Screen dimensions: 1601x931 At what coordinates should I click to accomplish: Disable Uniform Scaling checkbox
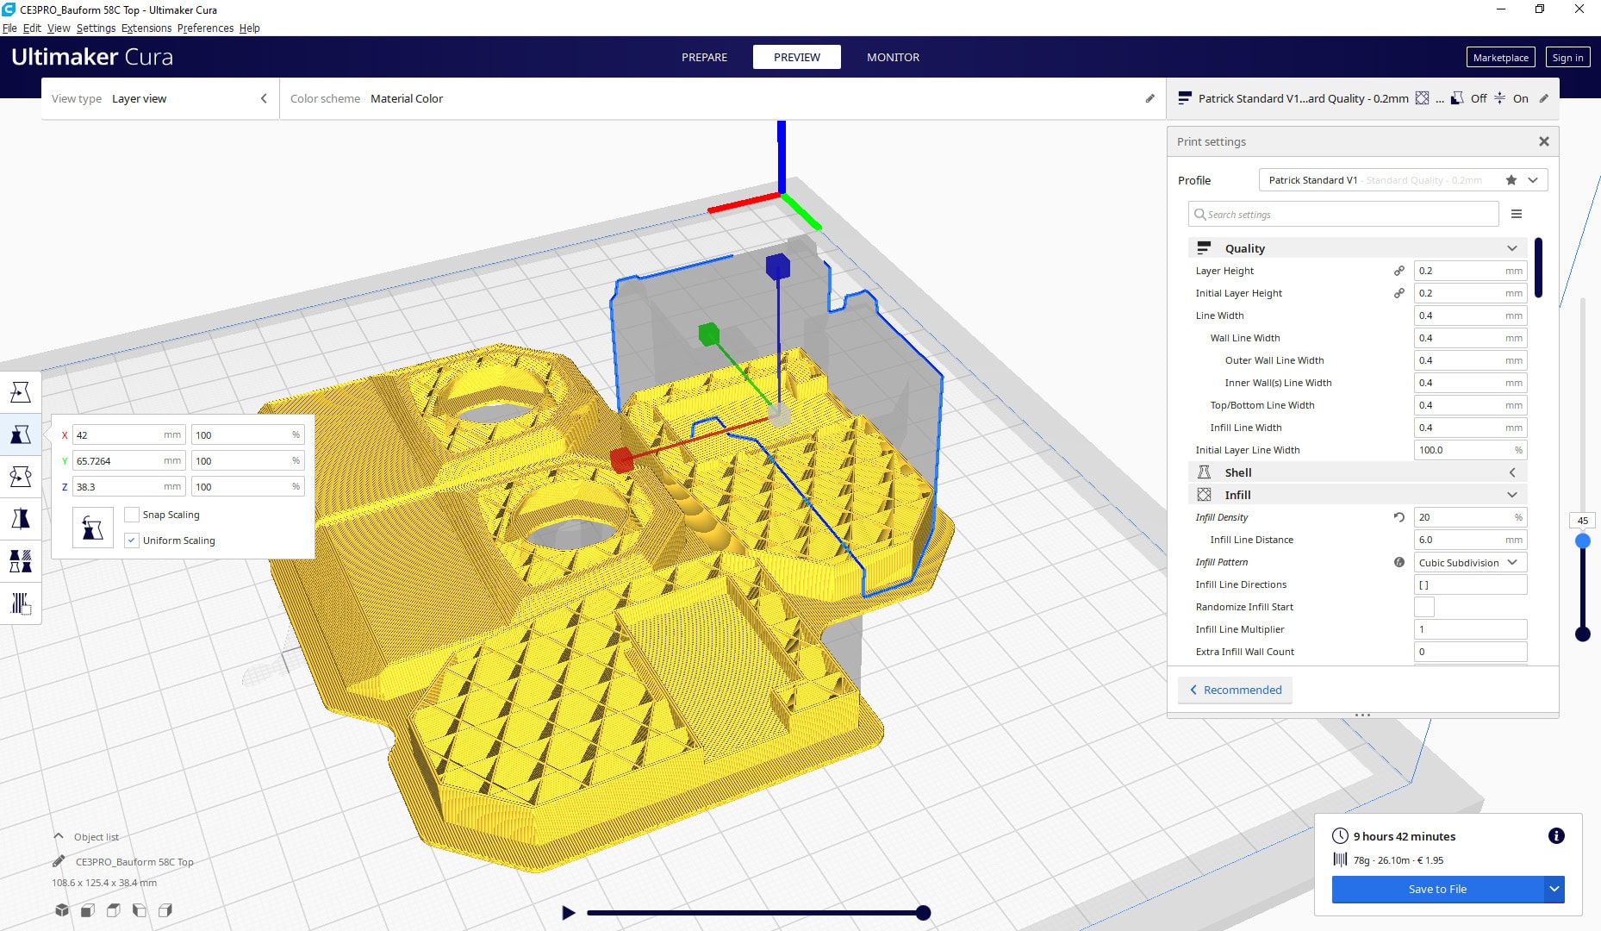tap(132, 540)
